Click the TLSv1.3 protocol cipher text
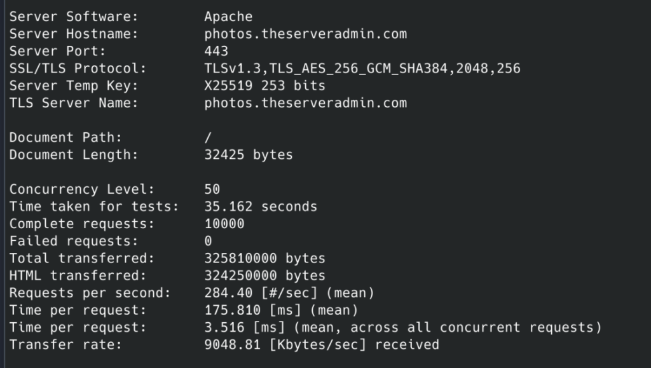This screenshot has height=368, width=651. pos(362,68)
